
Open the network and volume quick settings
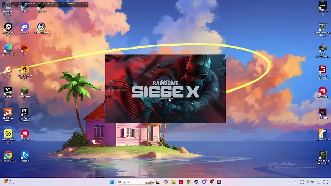coord(310,182)
